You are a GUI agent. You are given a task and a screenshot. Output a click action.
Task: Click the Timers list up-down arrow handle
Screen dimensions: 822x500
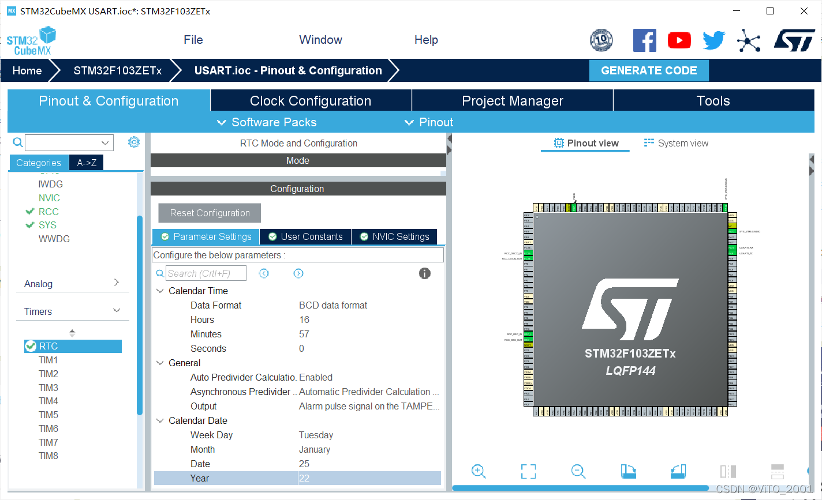click(x=72, y=333)
